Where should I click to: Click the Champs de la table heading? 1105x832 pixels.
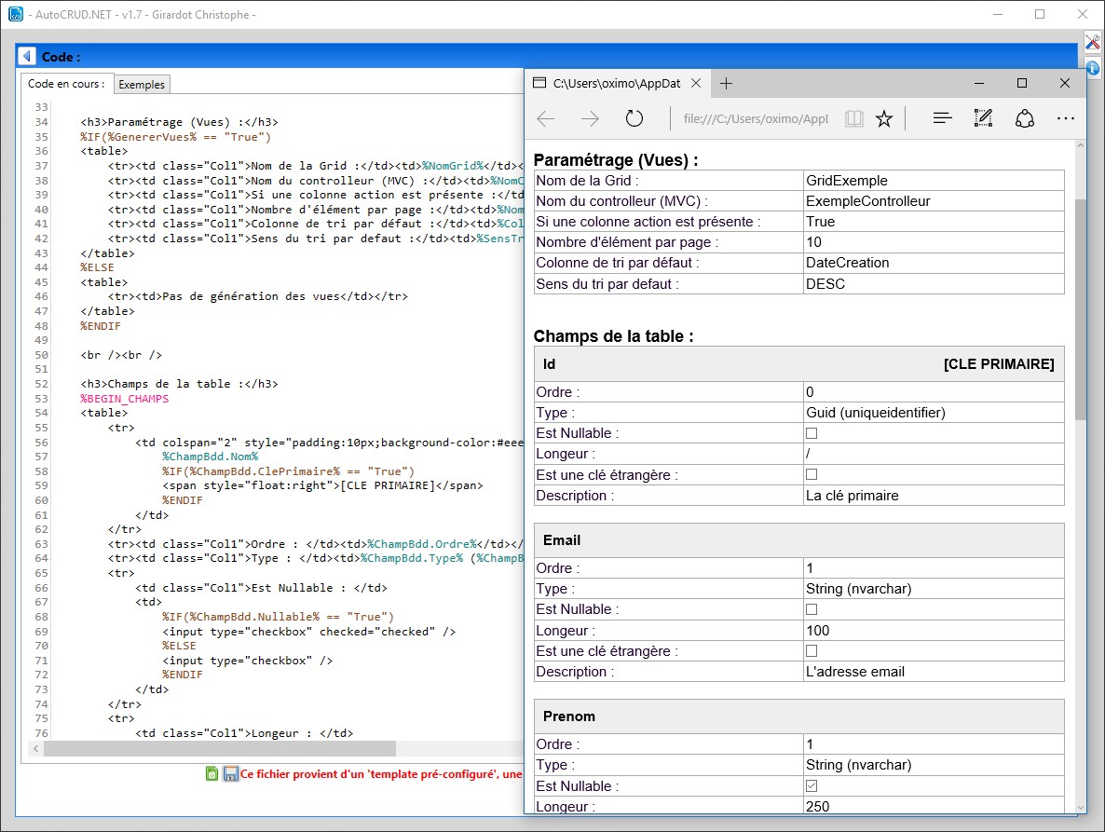tap(613, 336)
